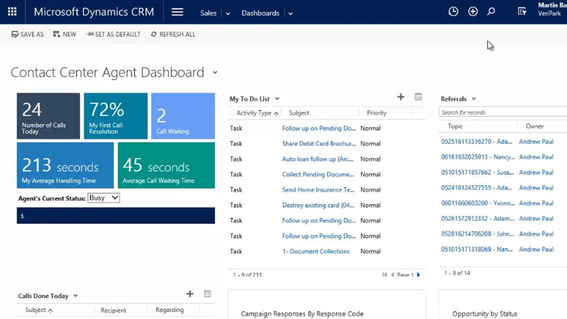Open the Dashboards menu item
Viewport: 567px width, 319px height.
260,13
